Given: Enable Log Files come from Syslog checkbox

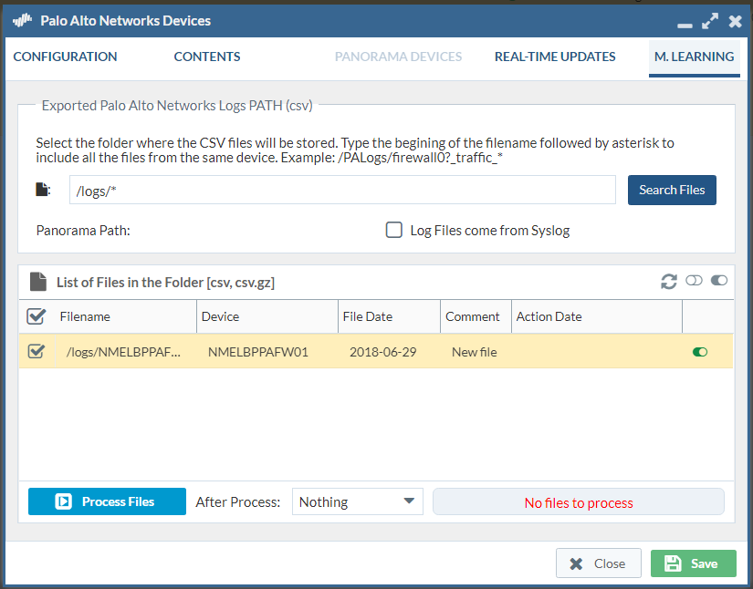Looking at the screenshot, I should click(394, 230).
